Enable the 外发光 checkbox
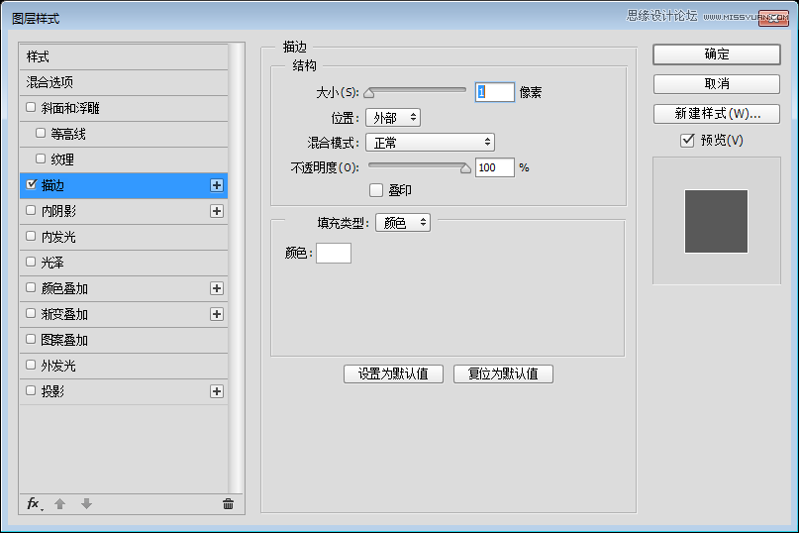799x533 pixels. [31, 365]
